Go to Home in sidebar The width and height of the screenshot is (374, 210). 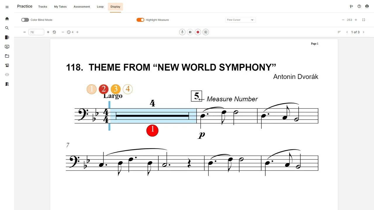click(7, 19)
